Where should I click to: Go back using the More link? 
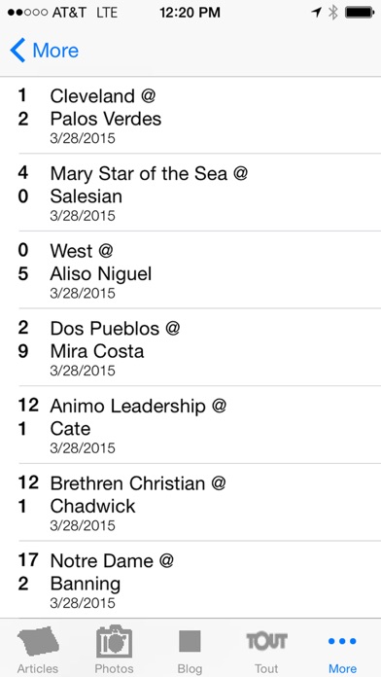coord(55,50)
